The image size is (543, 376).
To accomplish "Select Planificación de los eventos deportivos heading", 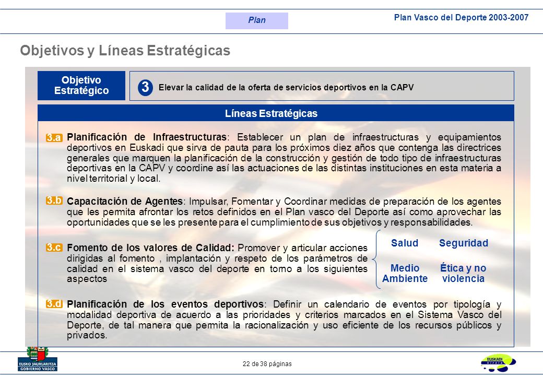I will pos(166,304).
